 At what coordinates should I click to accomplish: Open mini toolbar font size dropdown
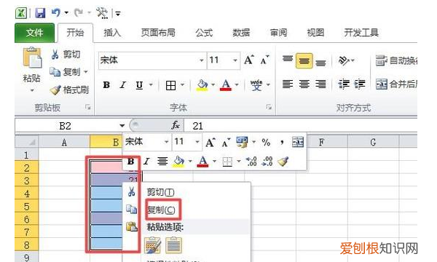197,142
